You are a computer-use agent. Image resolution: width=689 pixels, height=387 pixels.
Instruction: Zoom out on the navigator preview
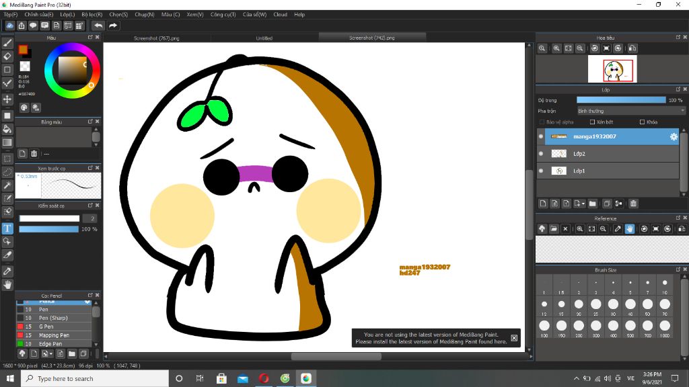click(x=580, y=48)
